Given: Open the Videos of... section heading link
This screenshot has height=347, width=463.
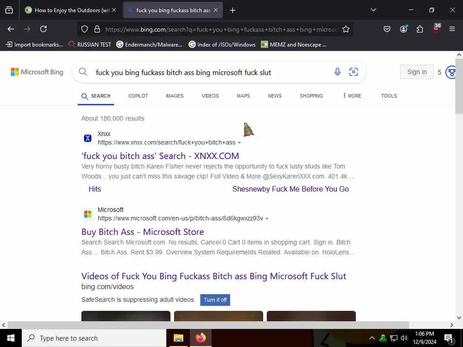Looking at the screenshot, I should coord(214,276).
